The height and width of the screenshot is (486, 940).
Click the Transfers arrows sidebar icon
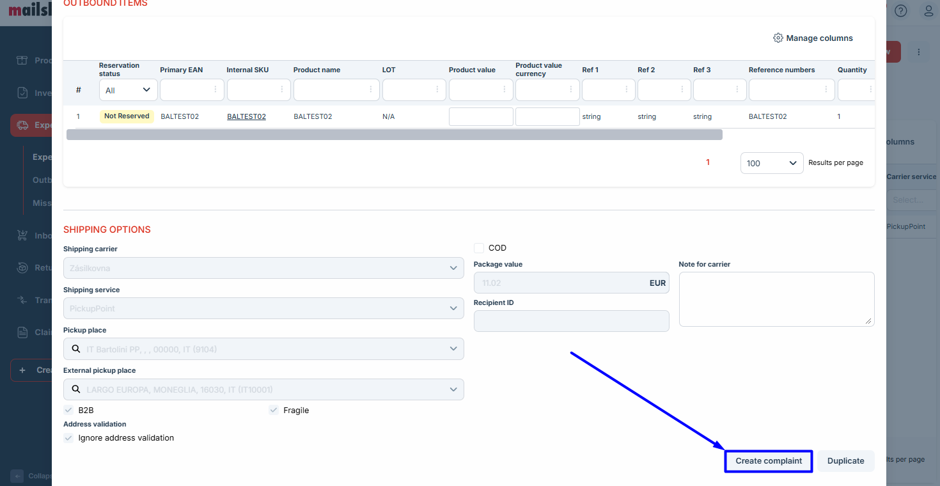click(x=22, y=300)
